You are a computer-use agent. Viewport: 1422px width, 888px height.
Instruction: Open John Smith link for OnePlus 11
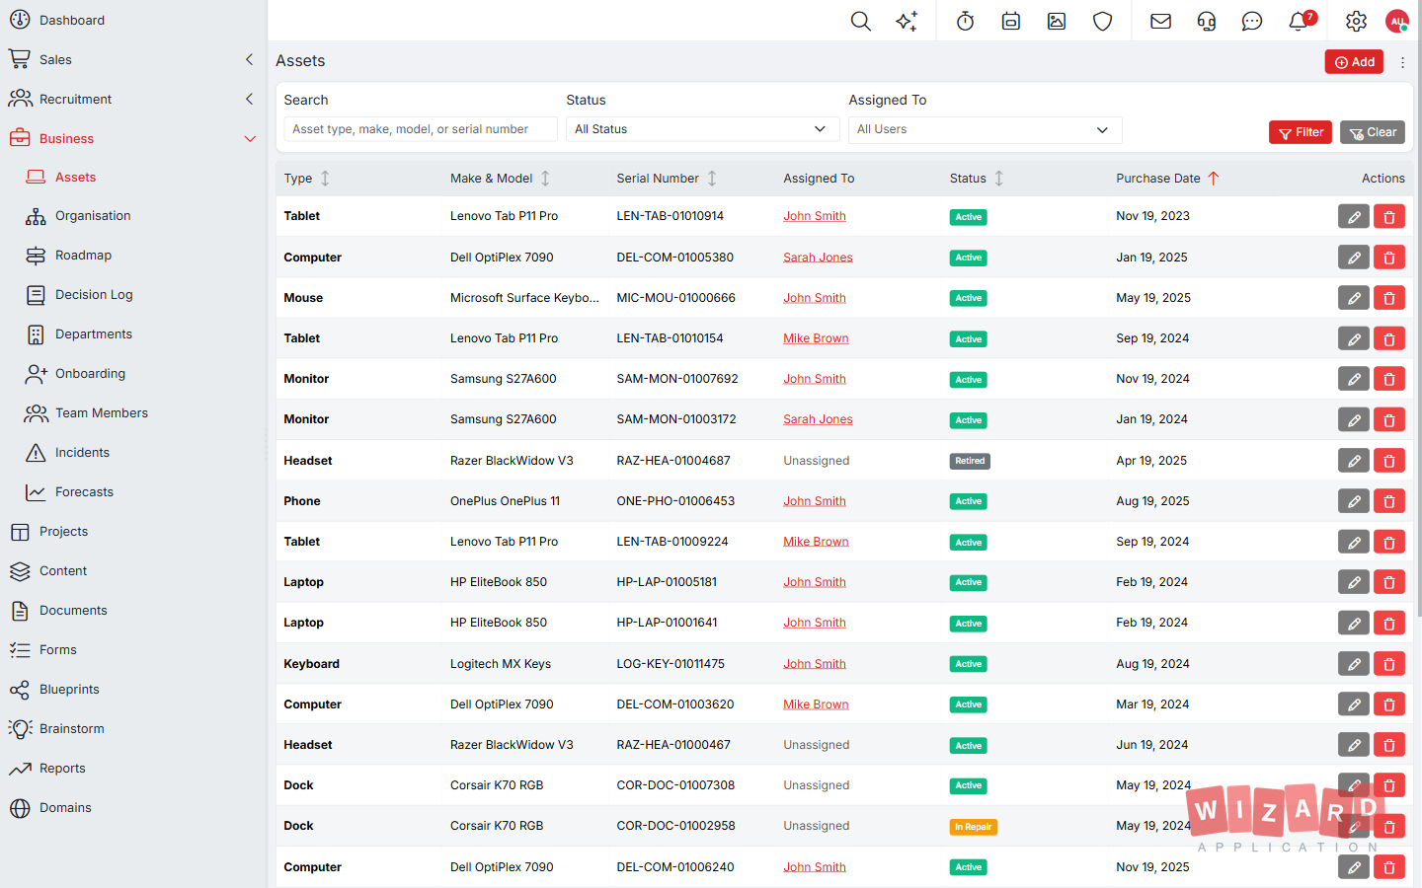pos(815,501)
